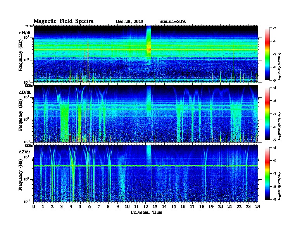
Task: Click the "Frequency (Hz)" label of the dH/dt panel
Action: [x=21, y=55]
